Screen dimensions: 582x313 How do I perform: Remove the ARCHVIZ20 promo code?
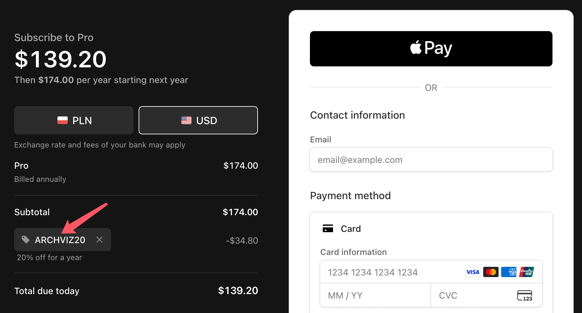click(99, 240)
